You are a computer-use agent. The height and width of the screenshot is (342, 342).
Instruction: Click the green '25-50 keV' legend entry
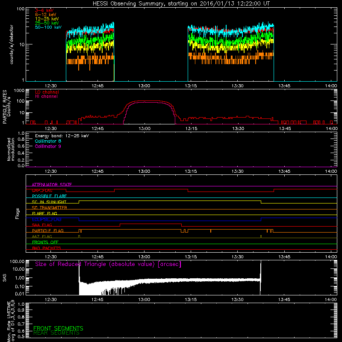[47, 23]
